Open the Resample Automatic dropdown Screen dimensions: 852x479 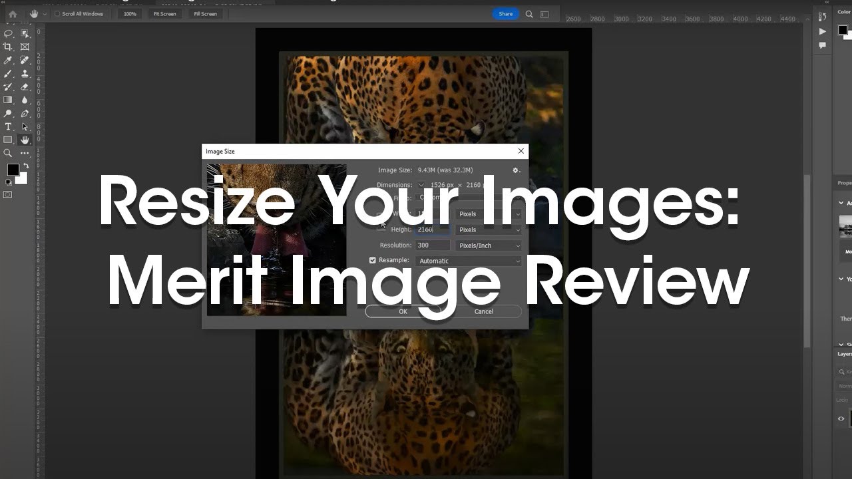(469, 261)
